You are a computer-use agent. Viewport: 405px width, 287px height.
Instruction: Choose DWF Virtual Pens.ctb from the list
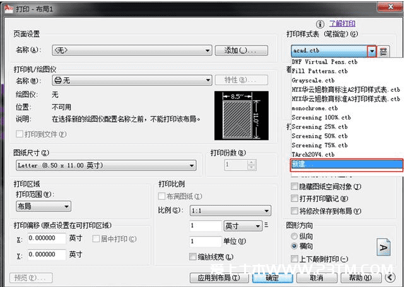(x=347, y=62)
